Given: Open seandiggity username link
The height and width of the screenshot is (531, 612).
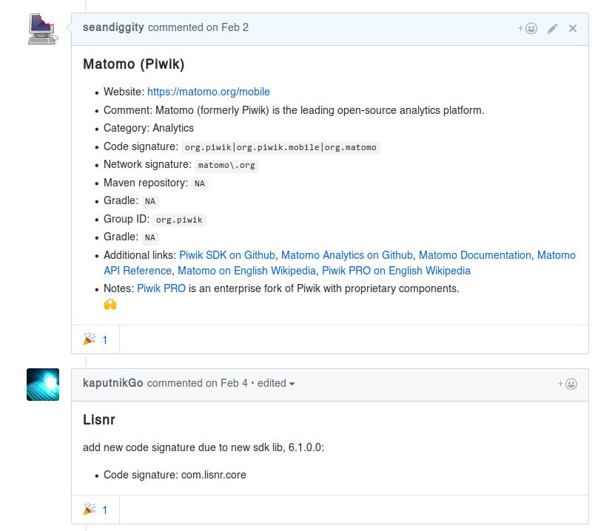Looking at the screenshot, I should (x=113, y=27).
